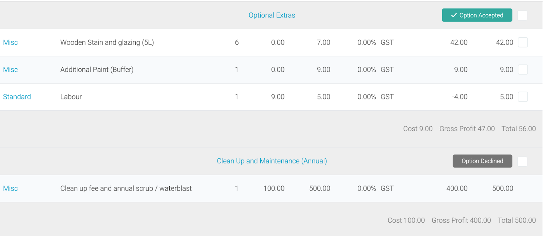Click Misc link for Clean up fee row
Image resolution: width=543 pixels, height=236 pixels.
[x=11, y=188]
